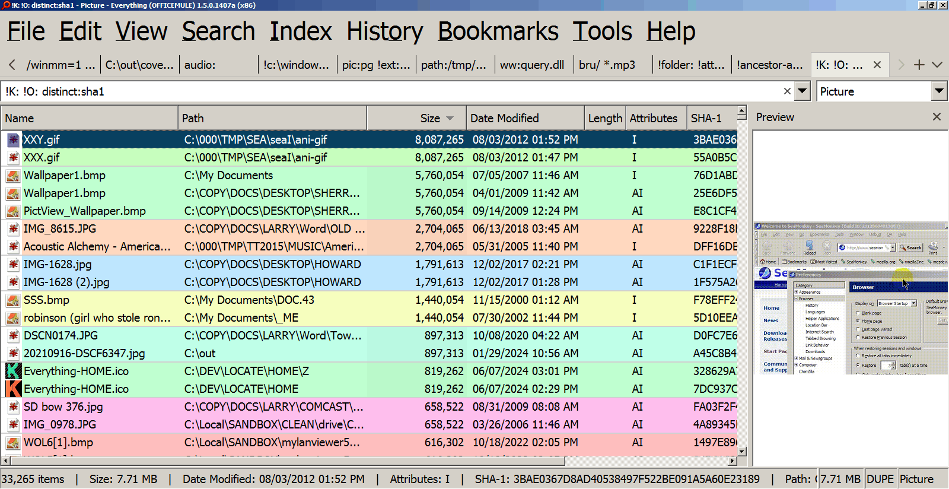Open the View menu
Image resolution: width=949 pixels, height=489 pixels.
(x=141, y=31)
